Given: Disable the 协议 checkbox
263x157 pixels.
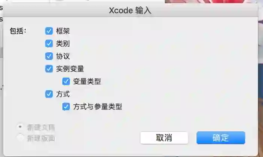Looking at the screenshot, I should [49, 56].
